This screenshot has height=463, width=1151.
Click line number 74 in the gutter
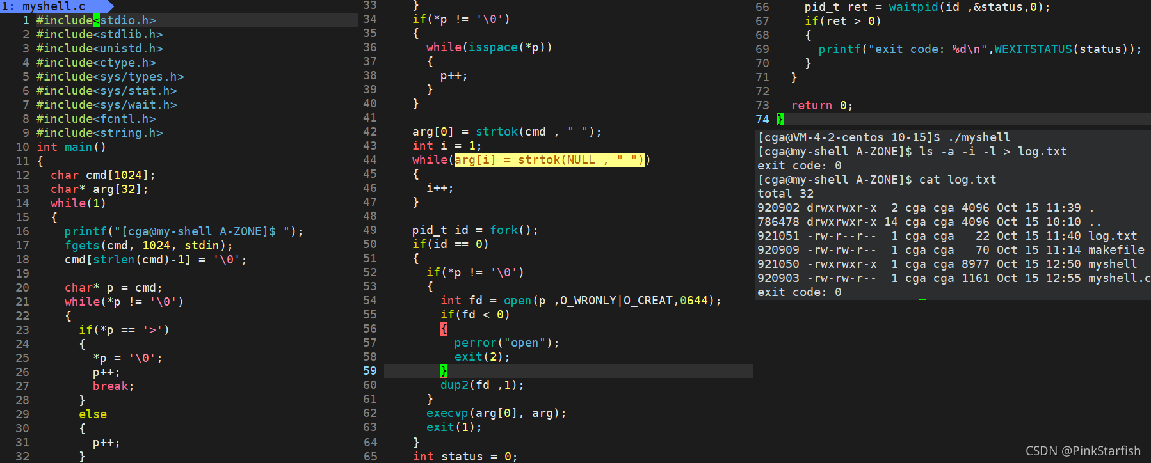[762, 120]
